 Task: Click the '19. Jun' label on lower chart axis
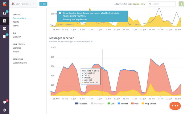(152, 99)
